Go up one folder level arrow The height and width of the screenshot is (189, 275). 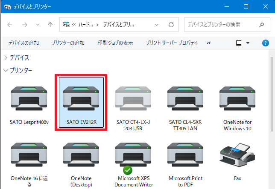click(x=50, y=25)
